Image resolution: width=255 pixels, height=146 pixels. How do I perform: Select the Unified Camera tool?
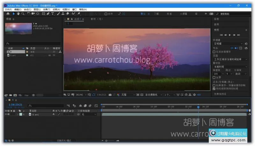(x=33, y=14)
